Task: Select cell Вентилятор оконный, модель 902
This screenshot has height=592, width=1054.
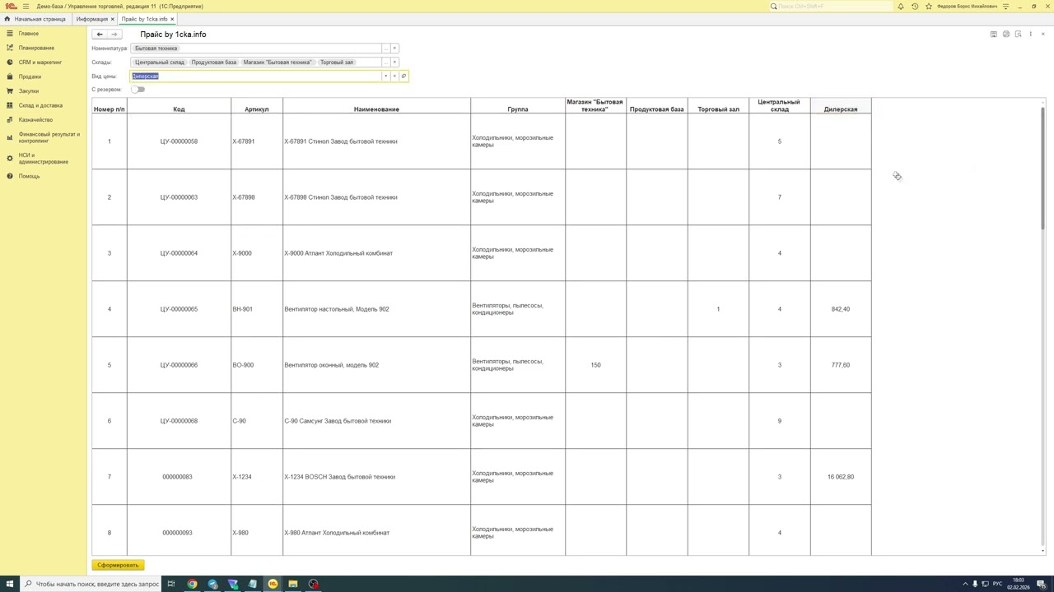Action: tap(376, 365)
